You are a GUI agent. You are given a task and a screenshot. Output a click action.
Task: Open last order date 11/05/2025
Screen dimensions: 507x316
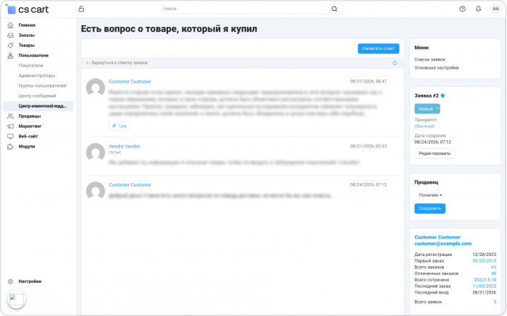point(485,286)
